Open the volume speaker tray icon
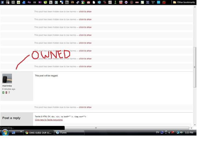 coord(181,132)
